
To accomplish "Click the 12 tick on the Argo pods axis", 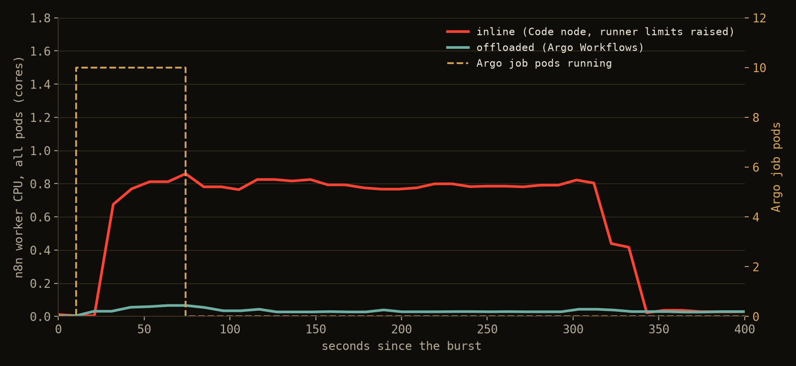I will click(x=759, y=18).
